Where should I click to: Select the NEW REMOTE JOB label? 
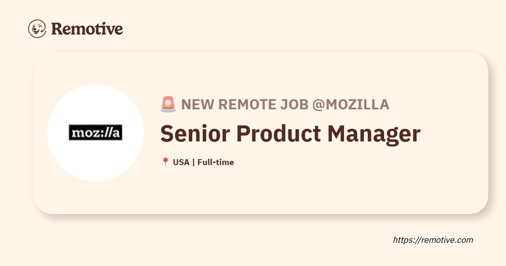tap(245, 104)
